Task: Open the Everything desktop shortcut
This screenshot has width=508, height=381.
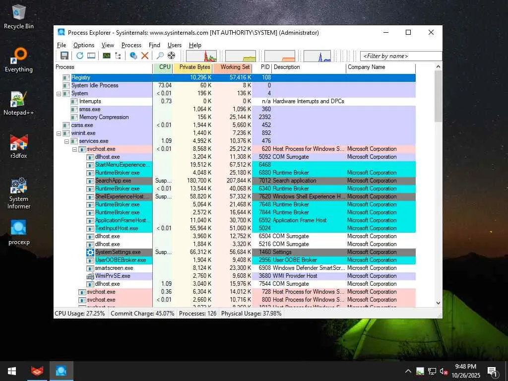Action: click(x=19, y=60)
